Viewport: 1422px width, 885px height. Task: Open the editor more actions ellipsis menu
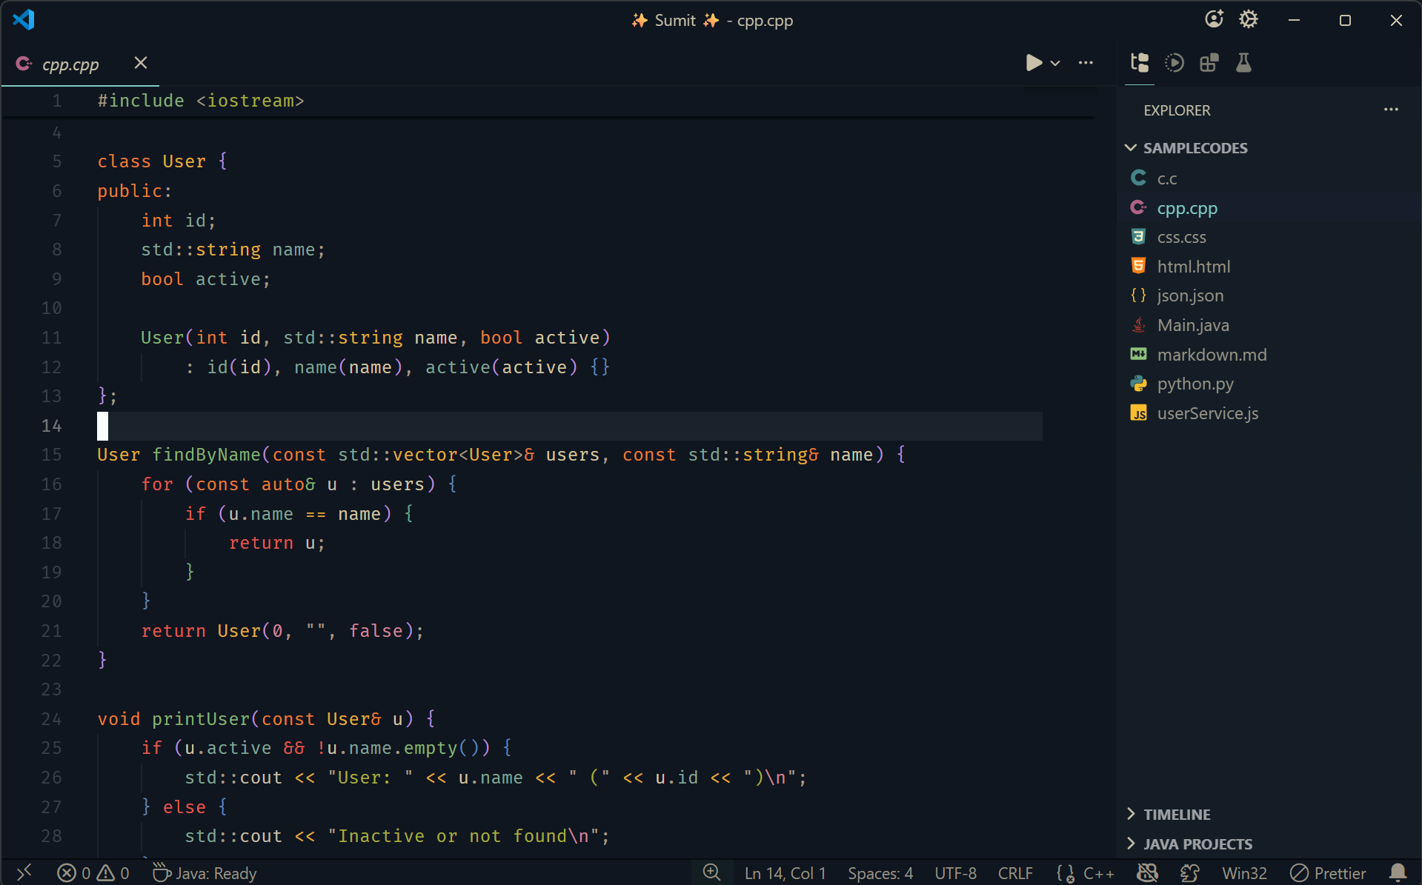coord(1085,63)
